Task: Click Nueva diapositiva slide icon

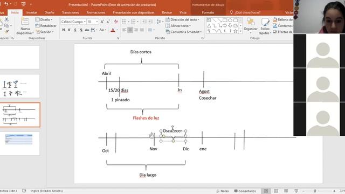Action: [x=25, y=22]
